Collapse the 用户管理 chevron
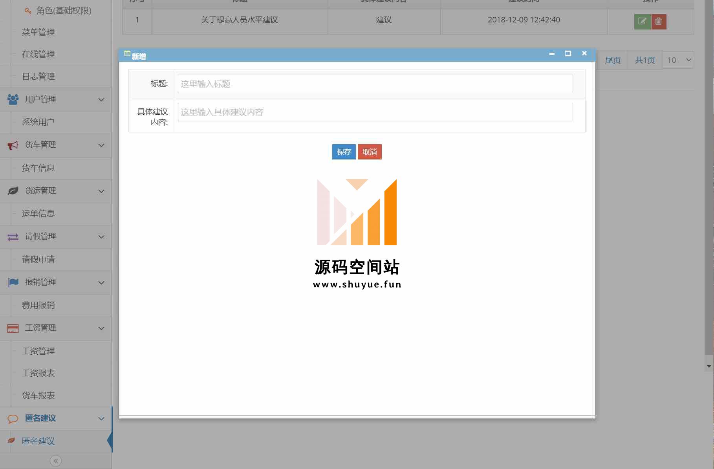Viewport: 714px width, 469px height. pos(101,100)
